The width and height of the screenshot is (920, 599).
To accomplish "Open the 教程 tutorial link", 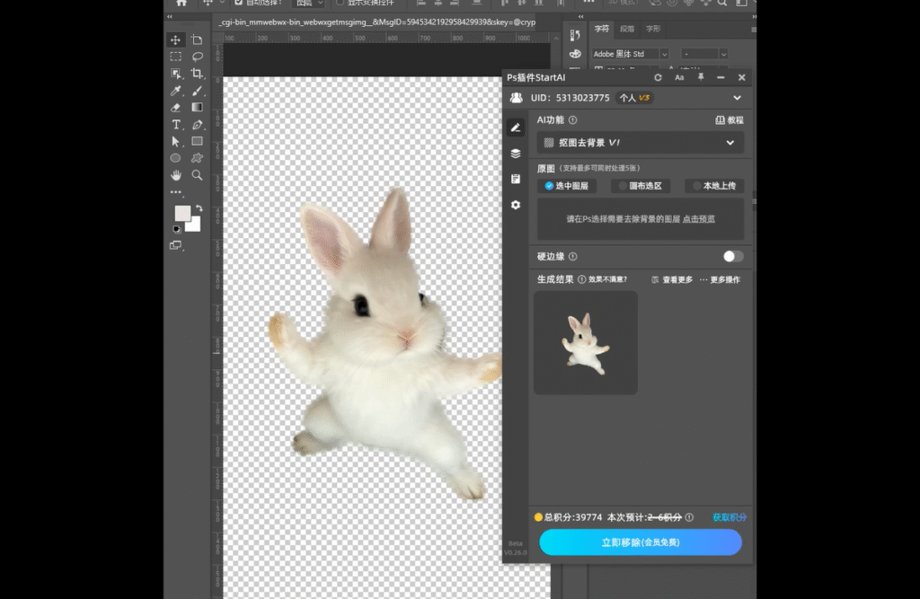I will tap(730, 120).
